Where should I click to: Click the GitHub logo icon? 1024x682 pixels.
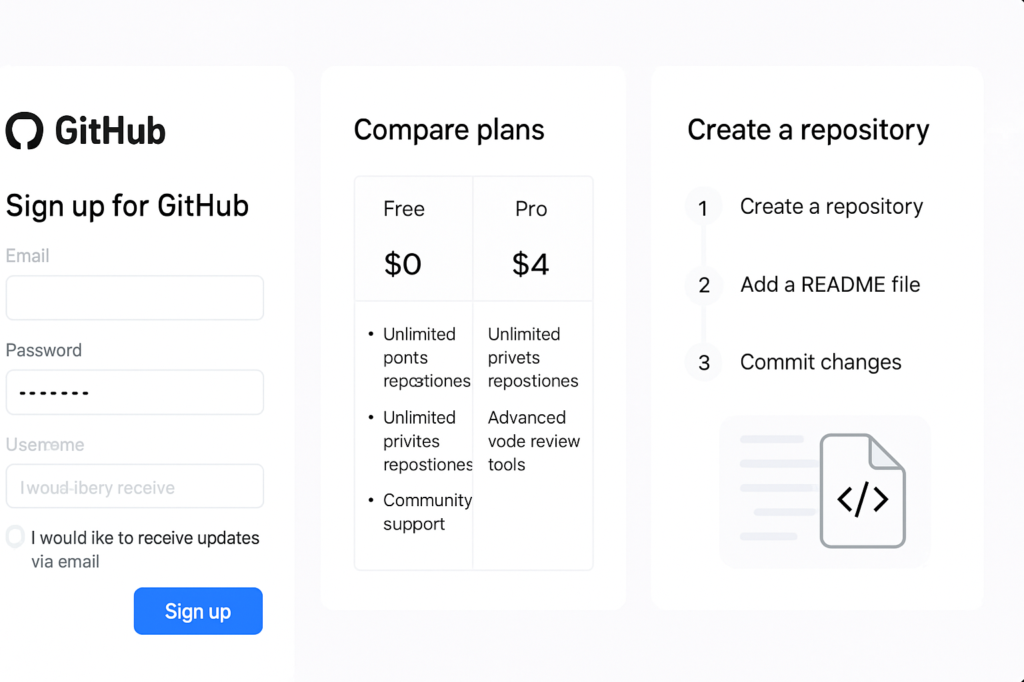(24, 131)
